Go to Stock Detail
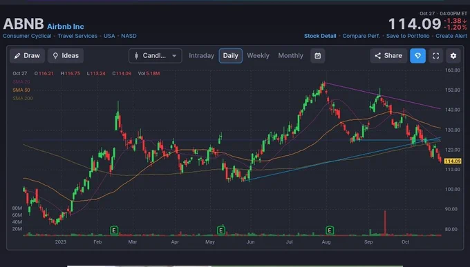This screenshot has width=470, height=267. [x=320, y=36]
